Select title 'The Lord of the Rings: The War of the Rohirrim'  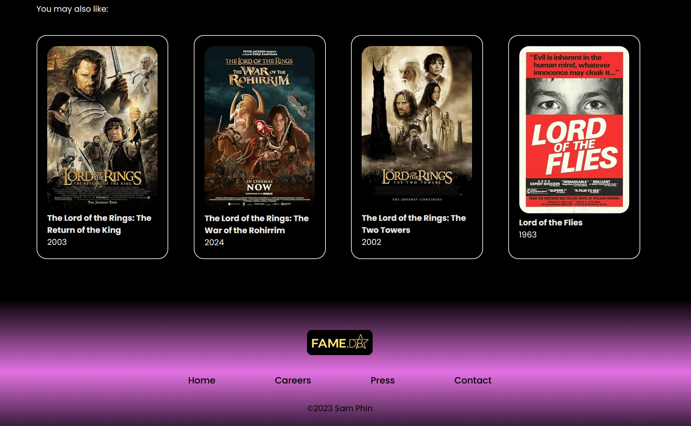257,224
